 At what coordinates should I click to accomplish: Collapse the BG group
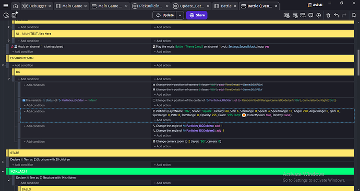[x=9, y=79]
